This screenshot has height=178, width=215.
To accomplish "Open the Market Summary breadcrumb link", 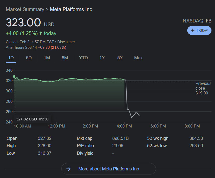I will pos(25,9).
